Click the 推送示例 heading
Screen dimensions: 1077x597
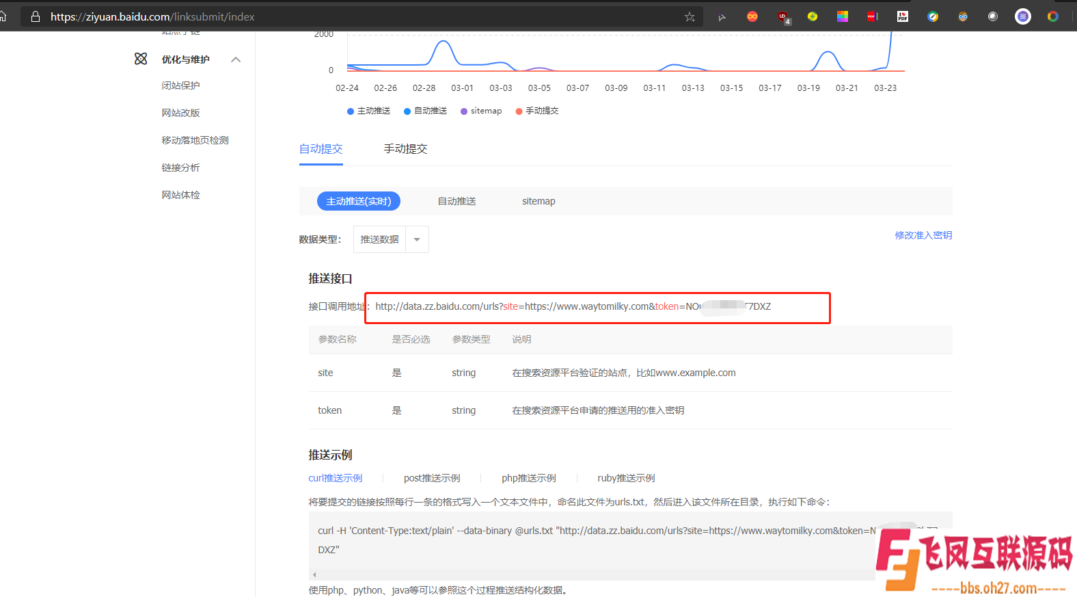[331, 455]
